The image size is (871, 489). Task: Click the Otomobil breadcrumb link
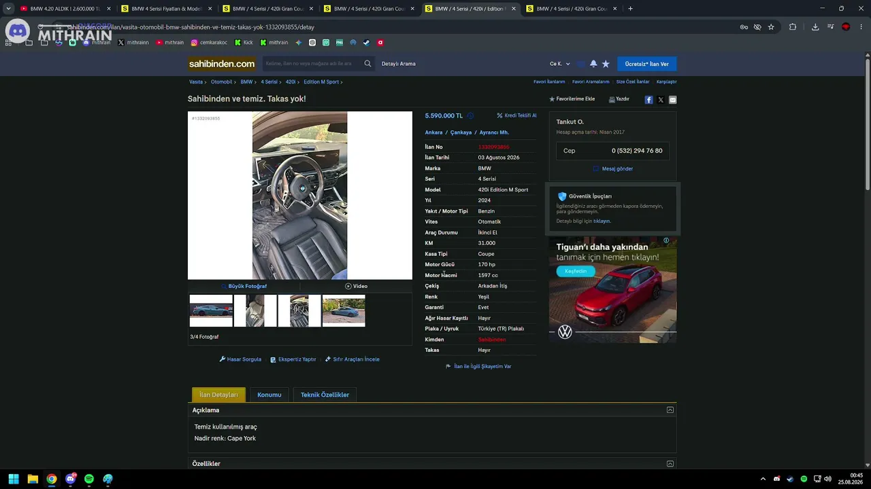[222, 82]
